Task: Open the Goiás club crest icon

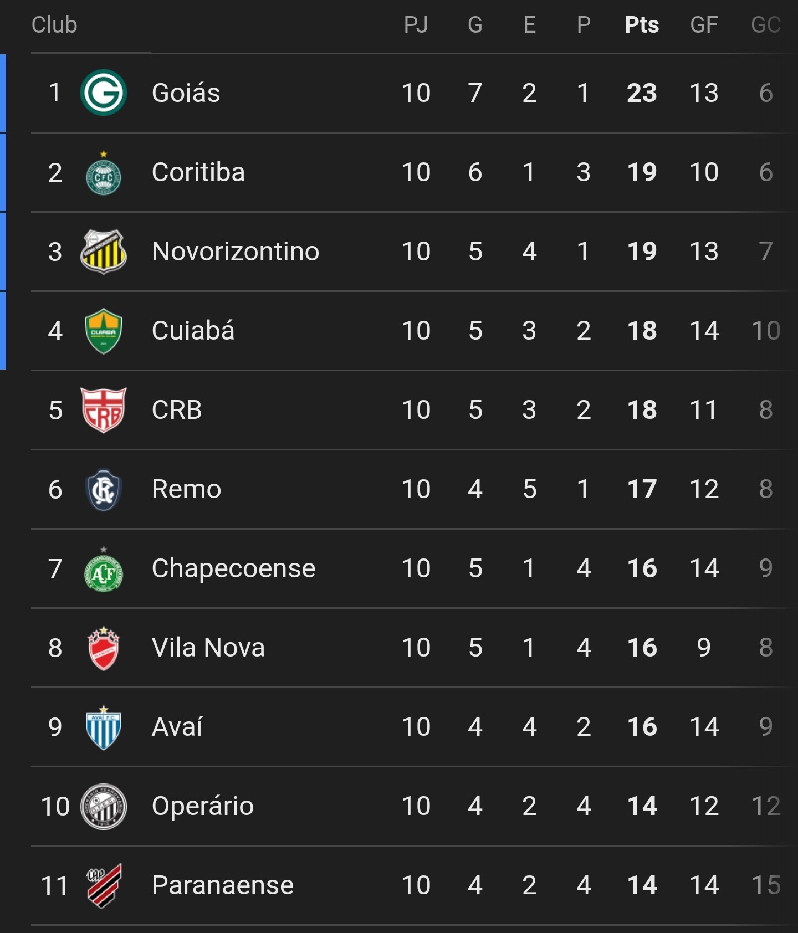Action: 104,93
